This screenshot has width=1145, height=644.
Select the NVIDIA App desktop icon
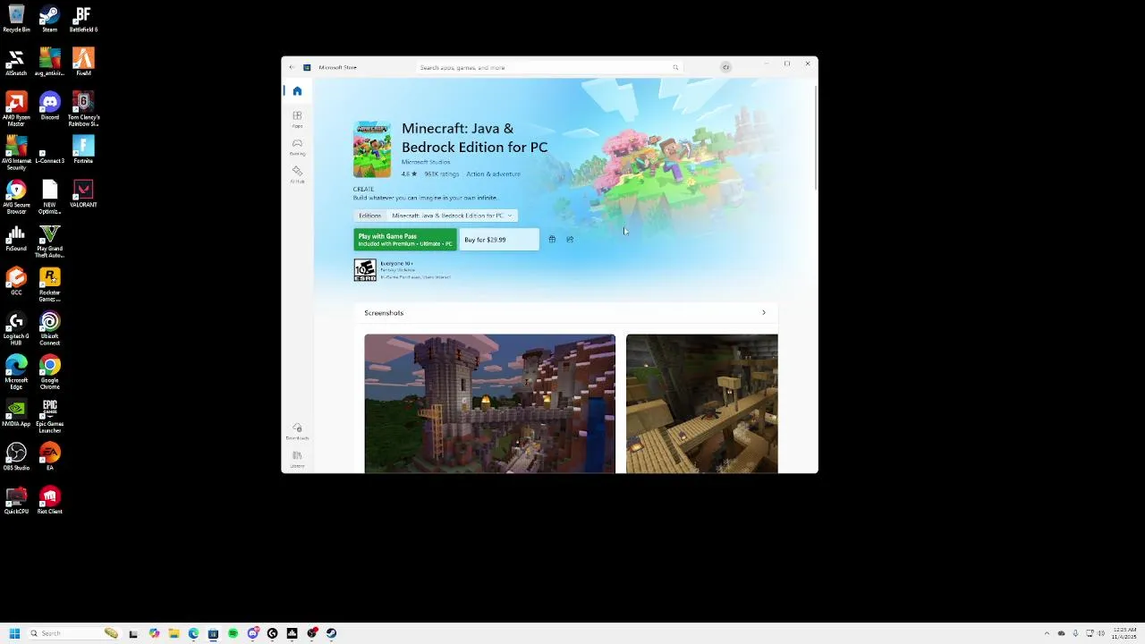click(16, 413)
